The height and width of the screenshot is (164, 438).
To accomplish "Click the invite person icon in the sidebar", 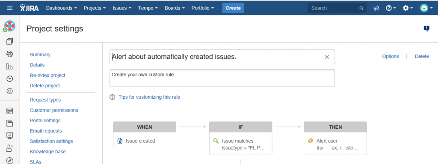I will point(9,148).
